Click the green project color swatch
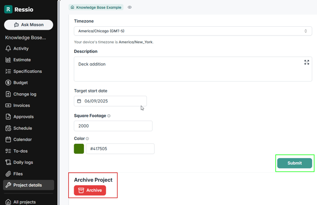The height and width of the screenshot is (205, 317). coord(79,149)
